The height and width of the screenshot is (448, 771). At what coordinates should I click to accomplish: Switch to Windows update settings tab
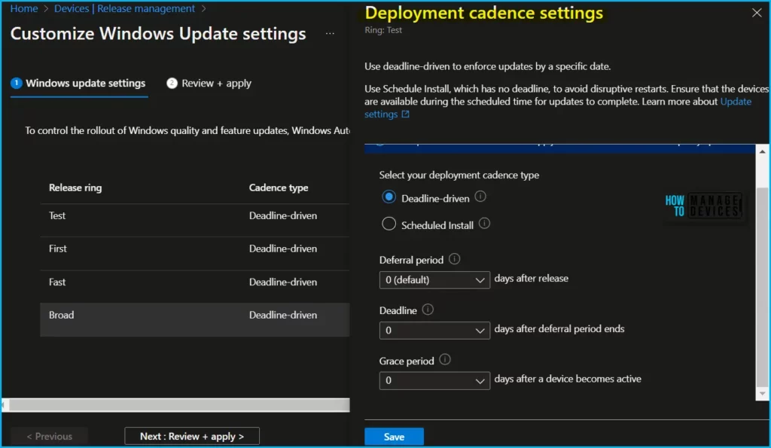point(78,83)
